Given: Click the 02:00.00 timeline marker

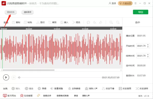Looking at the screenshot, I should click(113, 29).
